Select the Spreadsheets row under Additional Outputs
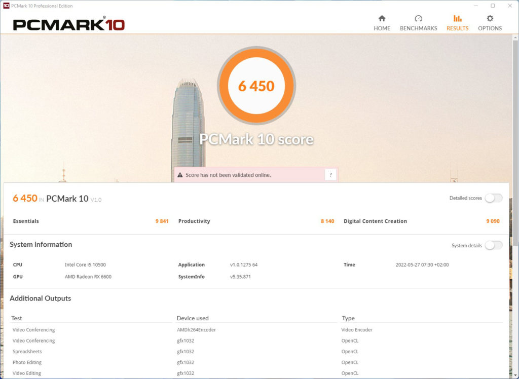Viewport: 519px width, 379px height. 27,351
